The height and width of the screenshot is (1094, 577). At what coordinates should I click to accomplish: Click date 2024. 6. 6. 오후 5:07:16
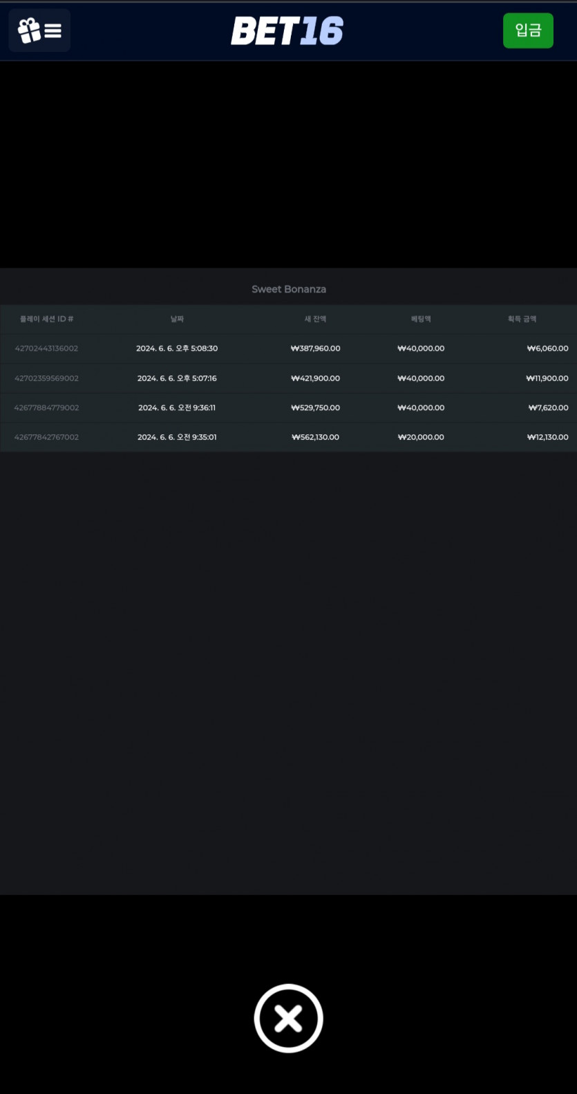[x=177, y=378]
